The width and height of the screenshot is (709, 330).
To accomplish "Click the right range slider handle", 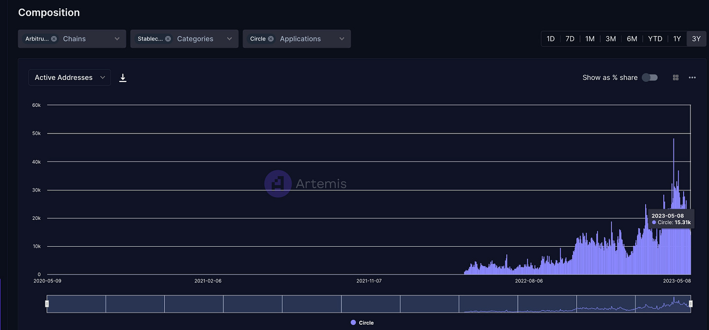I will point(691,304).
